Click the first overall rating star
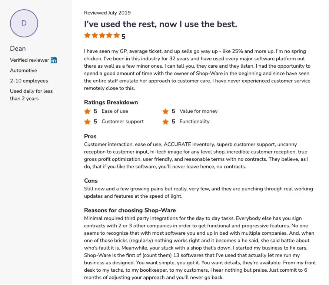Screen dimensions: 329x285 pyautogui.click(x=87, y=36)
